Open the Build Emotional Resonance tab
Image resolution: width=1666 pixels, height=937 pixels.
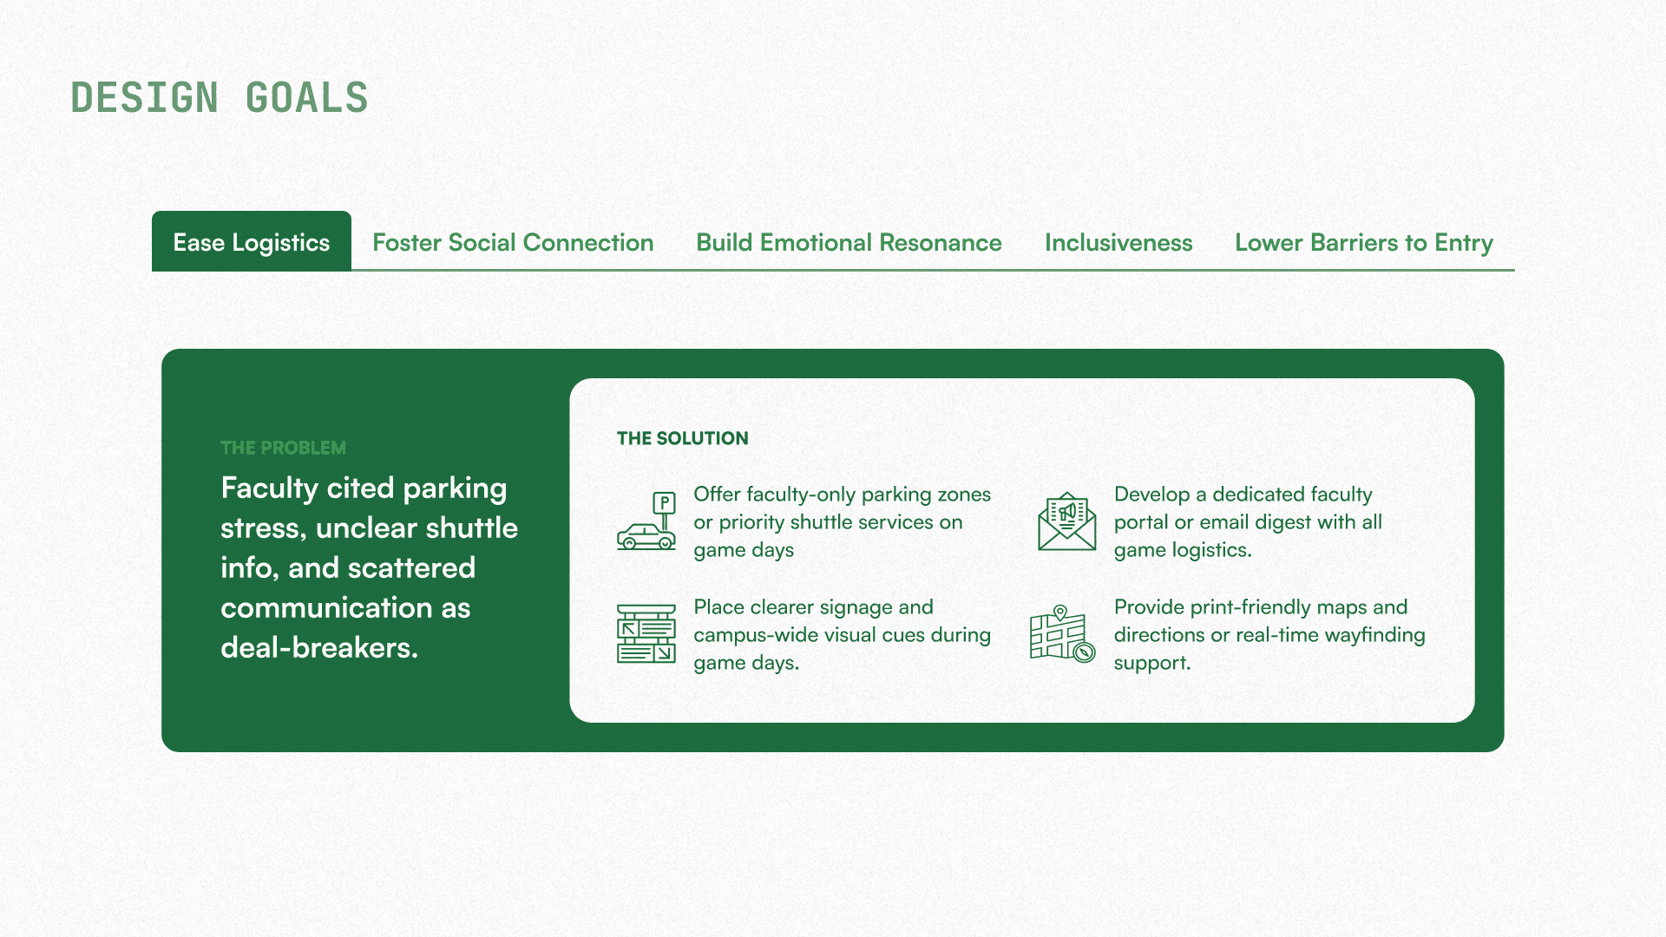pyautogui.click(x=849, y=242)
